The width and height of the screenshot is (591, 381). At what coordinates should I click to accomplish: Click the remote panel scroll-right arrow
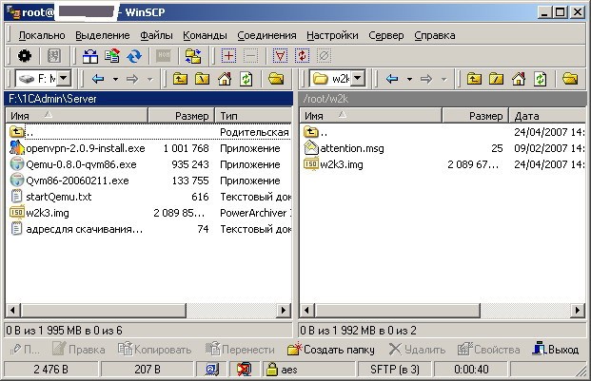pos(577,311)
